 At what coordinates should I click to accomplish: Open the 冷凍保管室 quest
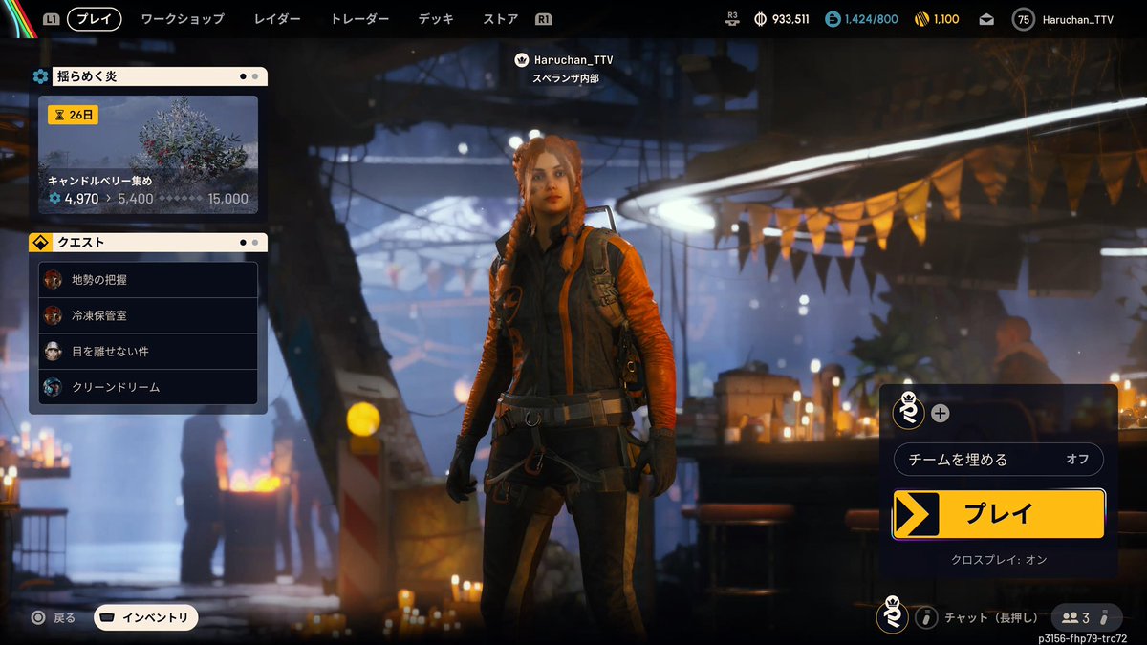point(148,315)
